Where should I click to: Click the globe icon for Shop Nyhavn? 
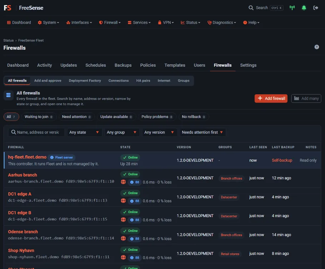[x=123, y=257]
